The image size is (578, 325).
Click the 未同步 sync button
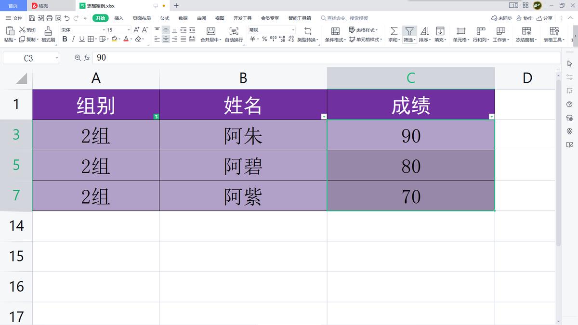pos(501,18)
